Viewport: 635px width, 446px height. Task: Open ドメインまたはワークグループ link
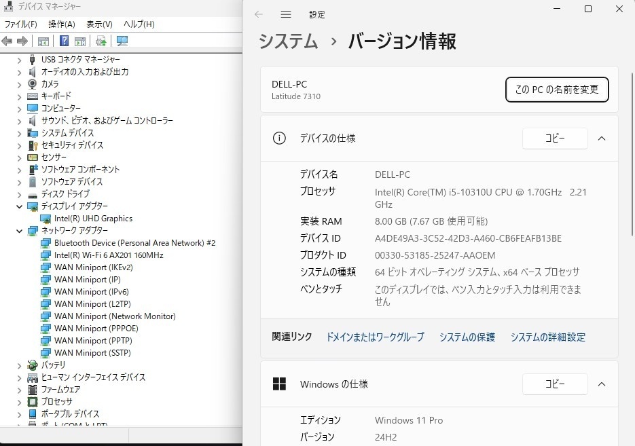[x=375, y=337]
